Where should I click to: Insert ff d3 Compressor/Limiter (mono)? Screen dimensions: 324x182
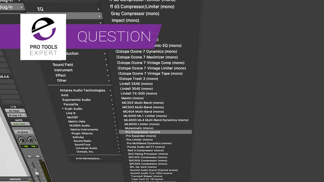click(142, 6)
